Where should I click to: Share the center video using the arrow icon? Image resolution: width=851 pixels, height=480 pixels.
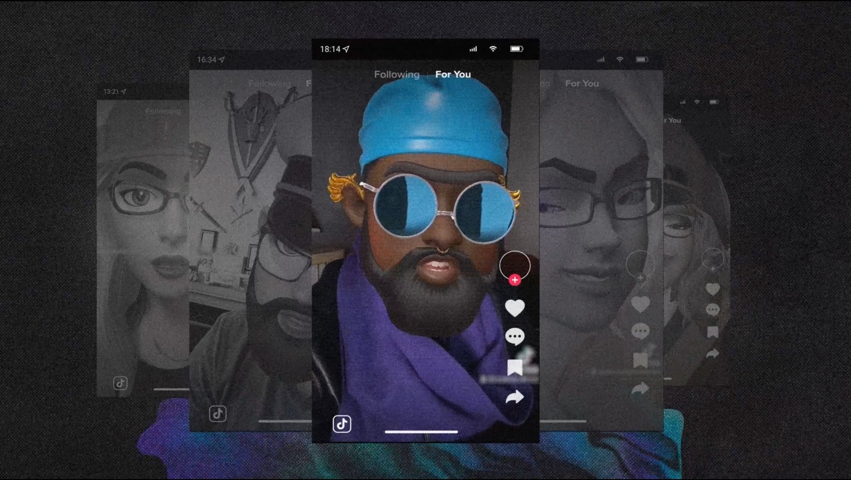514,397
